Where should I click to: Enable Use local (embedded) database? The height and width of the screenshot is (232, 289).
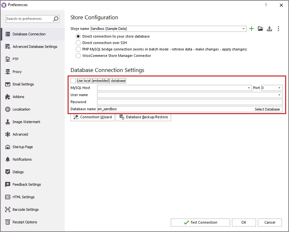tap(73, 81)
